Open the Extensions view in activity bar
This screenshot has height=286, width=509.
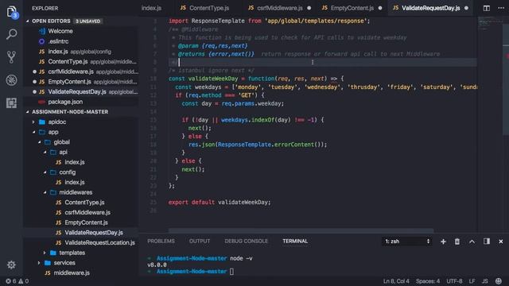[x=11, y=103]
